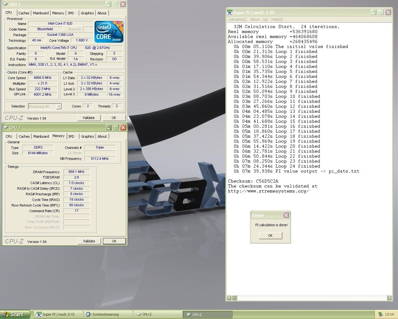The image size is (398, 319).
Task: Open the About menu in Super PI
Action: [x=259, y=19]
